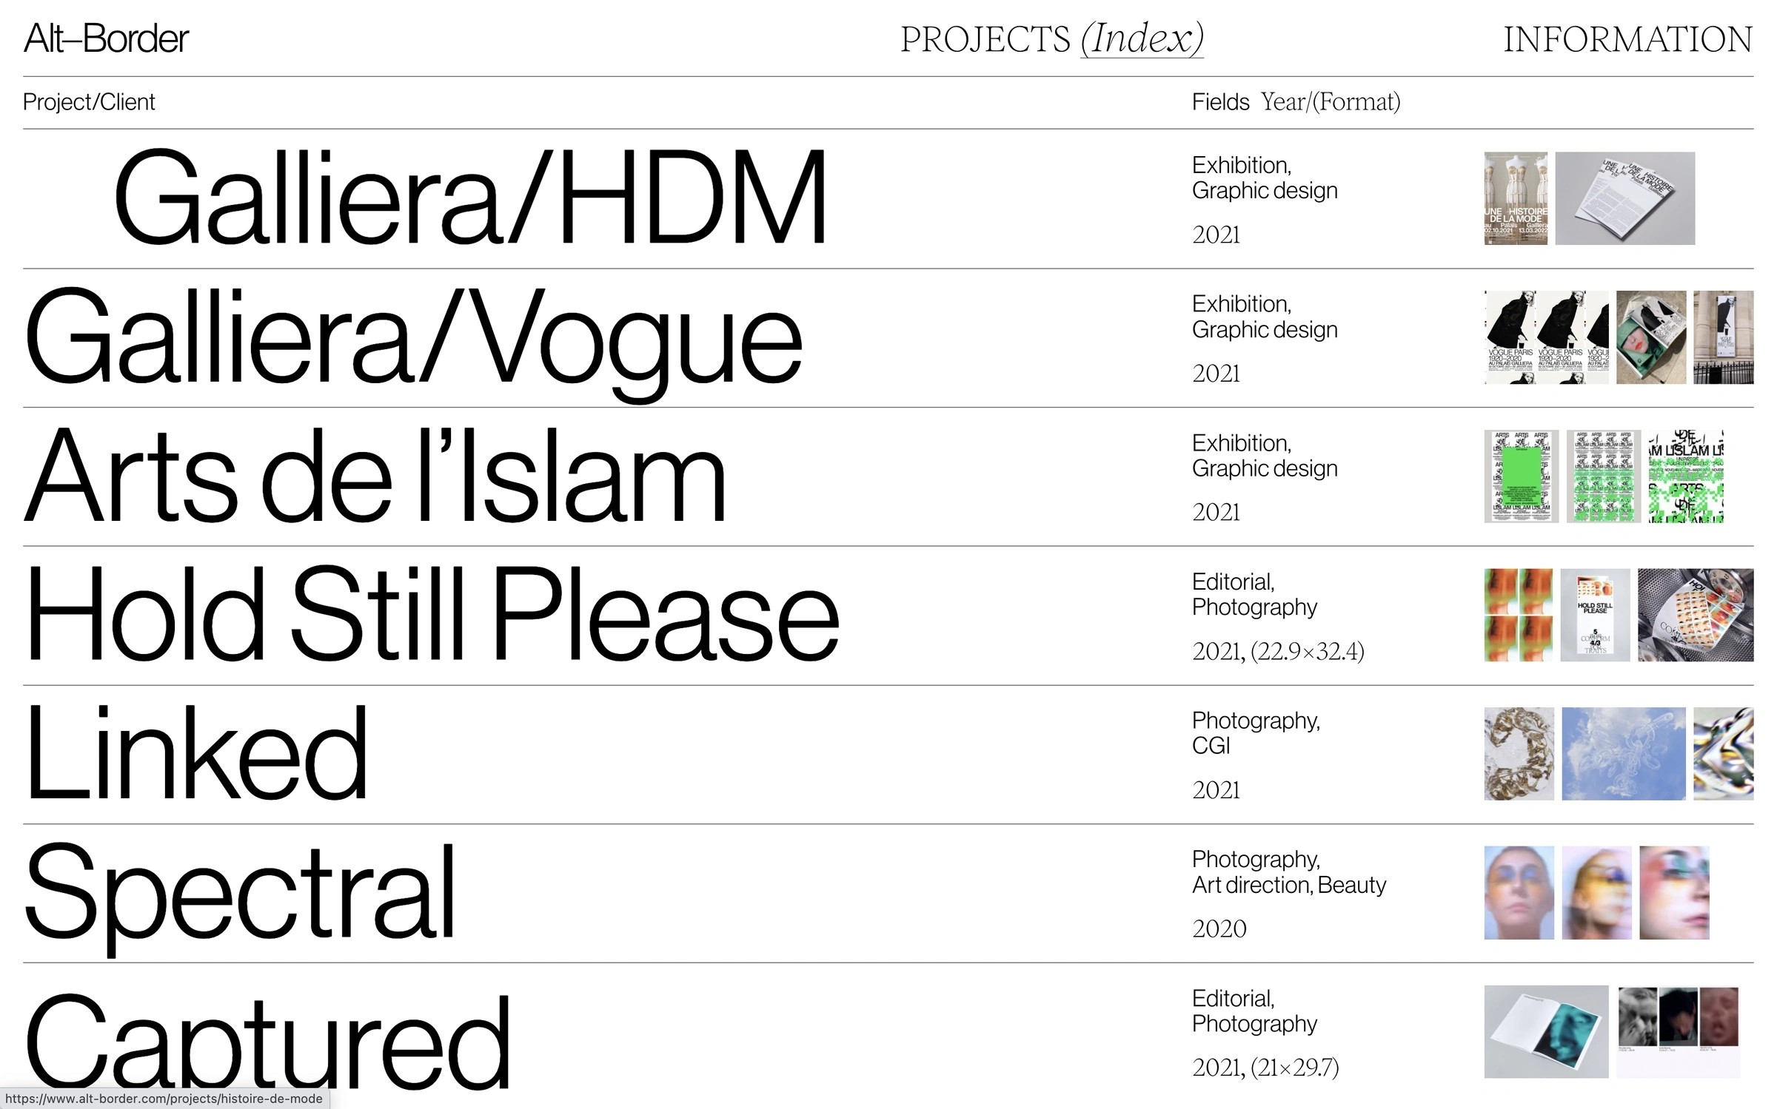1777x1109 pixels.
Task: Select the Arts de l'Islam project
Action: click(375, 476)
